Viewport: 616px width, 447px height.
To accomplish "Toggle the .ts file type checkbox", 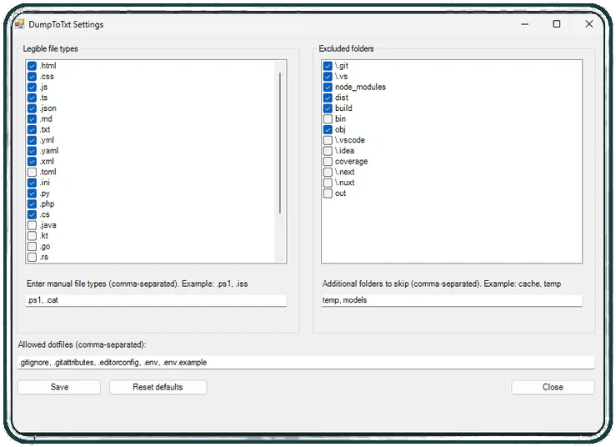I will pyautogui.click(x=33, y=98).
